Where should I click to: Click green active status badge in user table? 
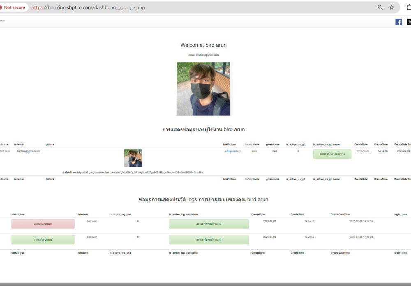pyautogui.click(x=332, y=154)
